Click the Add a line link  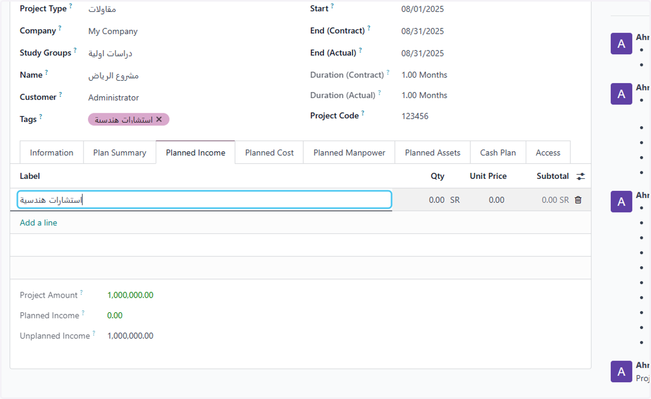(39, 223)
